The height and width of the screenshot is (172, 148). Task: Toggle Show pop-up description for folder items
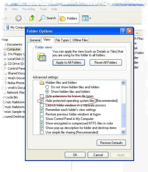(x=42, y=128)
